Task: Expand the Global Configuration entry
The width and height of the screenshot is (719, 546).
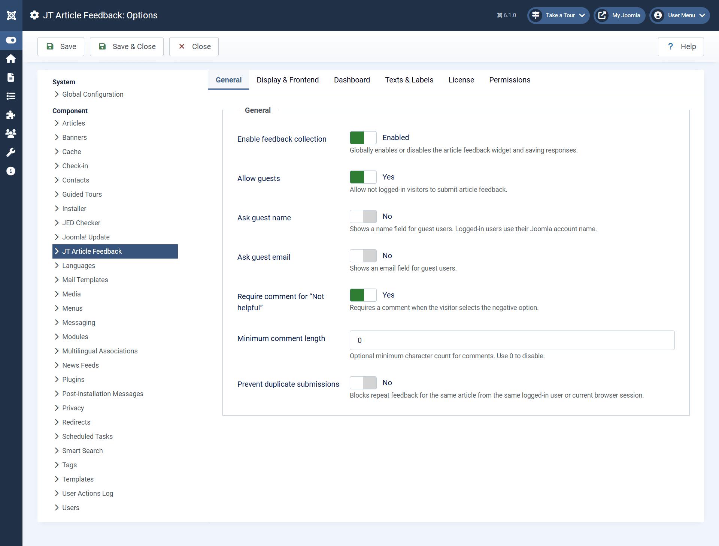Action: [92, 94]
